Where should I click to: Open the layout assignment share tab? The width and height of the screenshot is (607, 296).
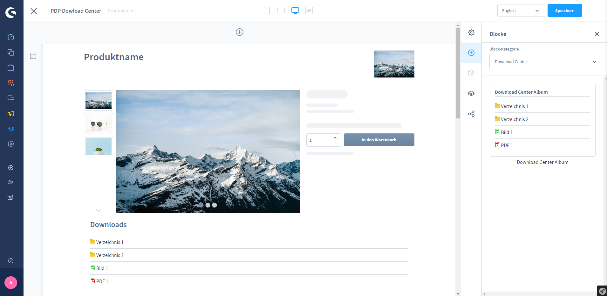tap(471, 114)
